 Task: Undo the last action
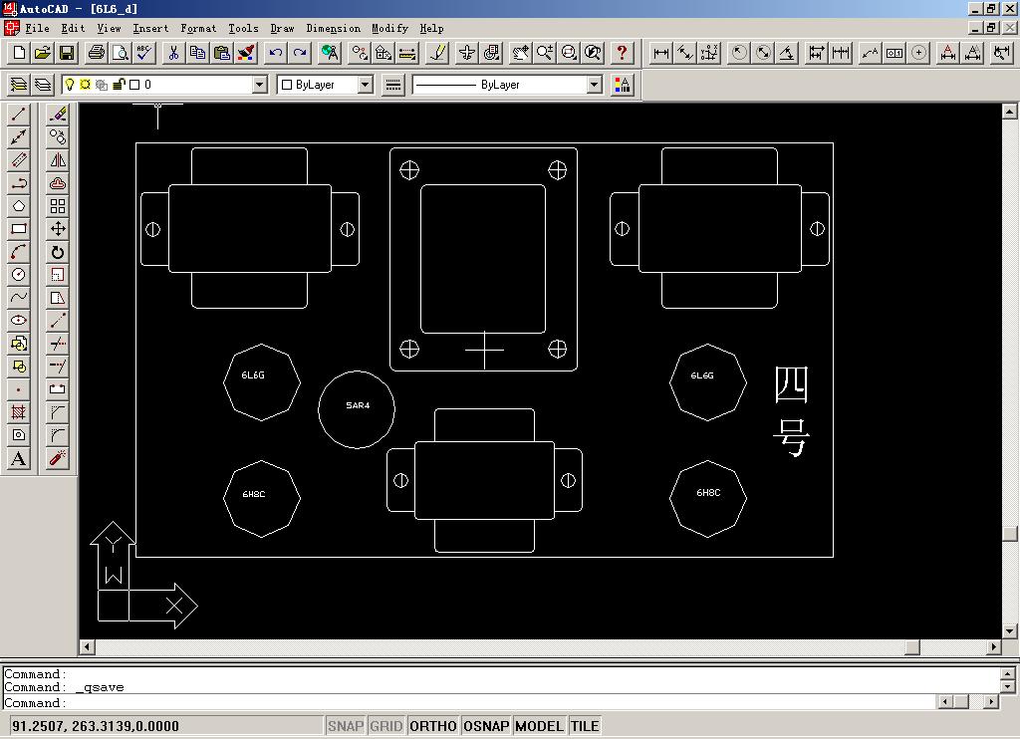276,53
